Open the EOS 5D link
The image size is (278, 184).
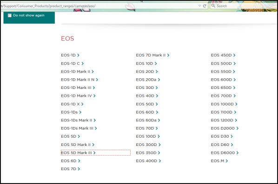click(x=71, y=136)
